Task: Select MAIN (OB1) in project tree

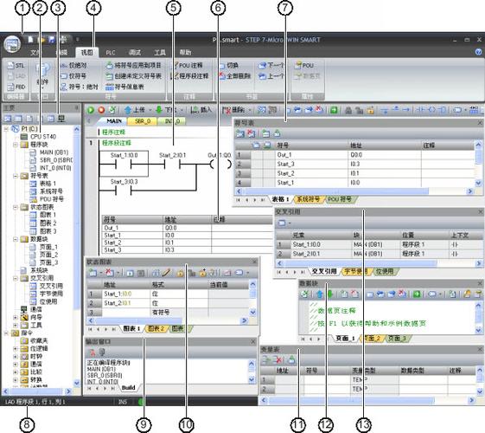Action: (49, 152)
